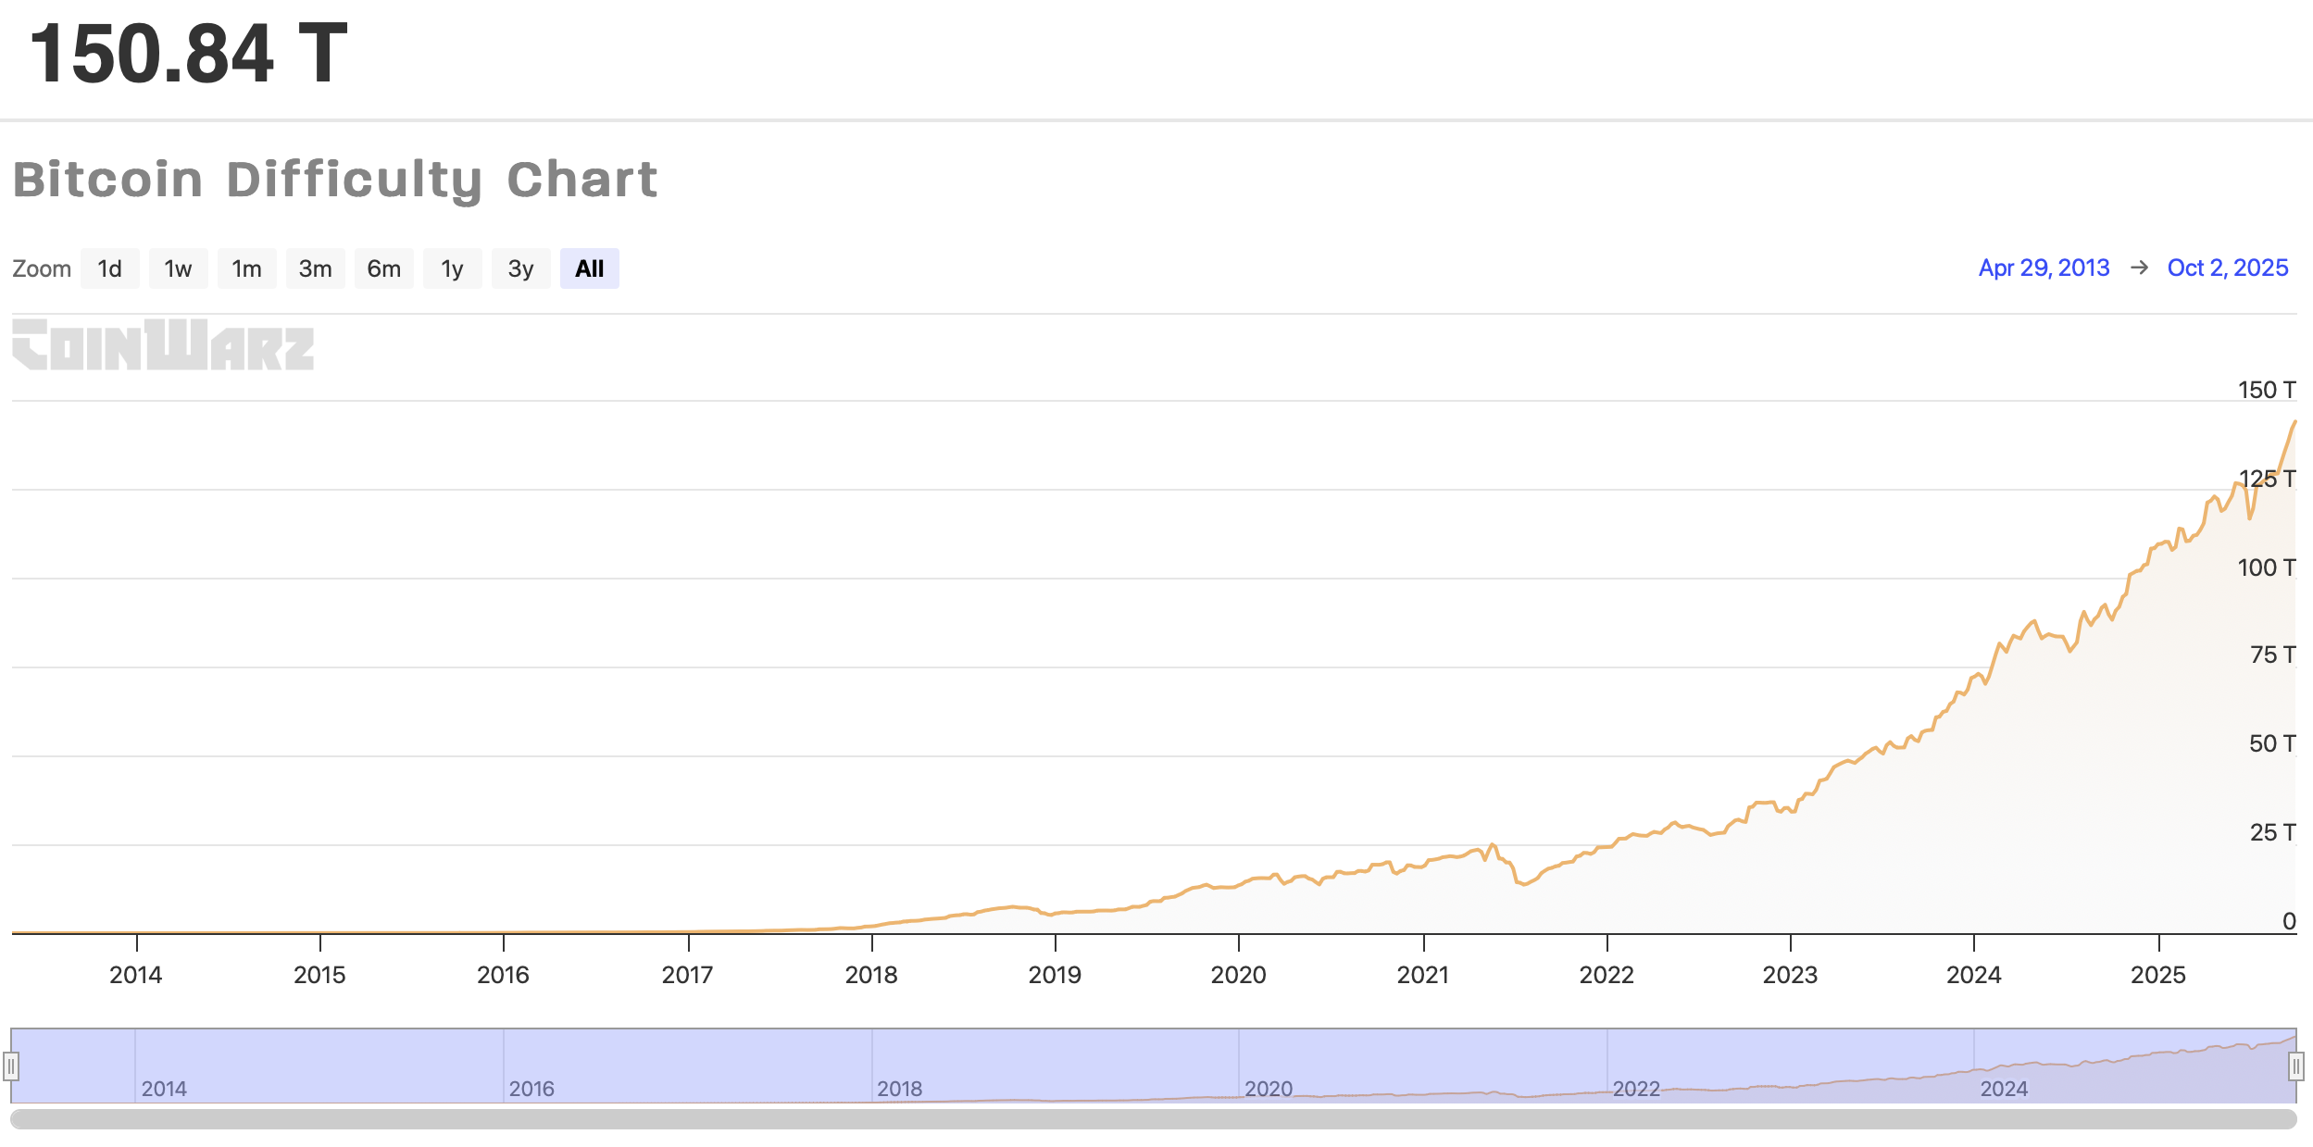This screenshot has width=2313, height=1147.
Task: Select the 3y zoom range
Action: (x=521, y=268)
